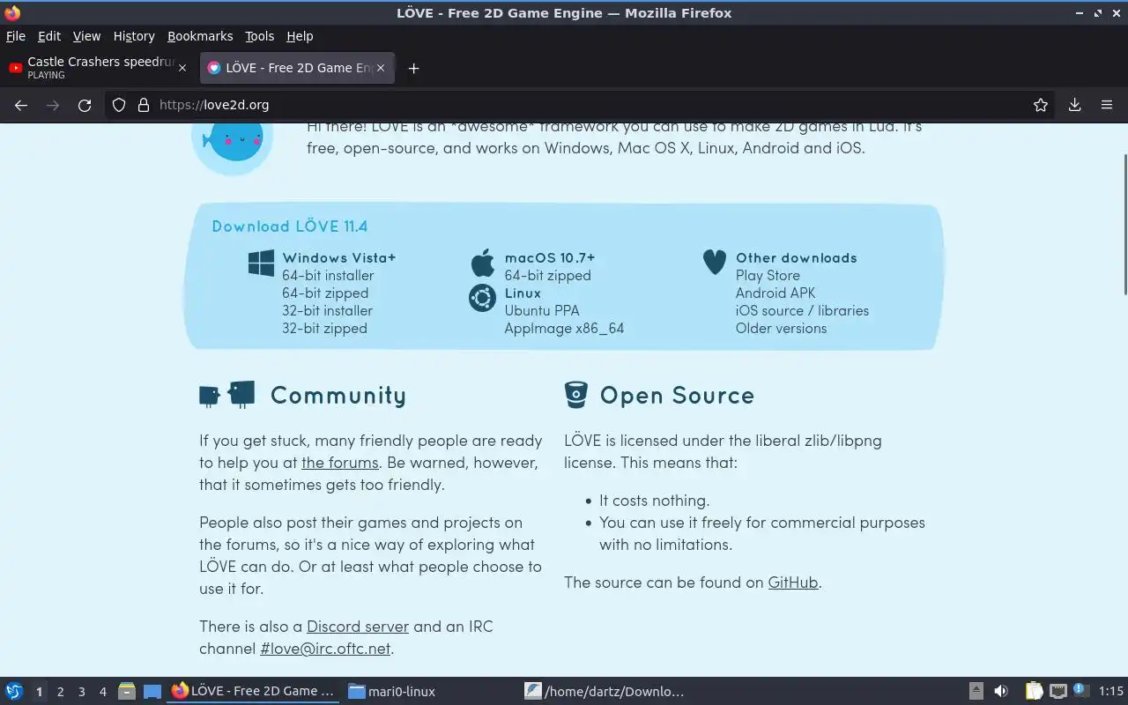The height and width of the screenshot is (705, 1128).
Task: Open the forums link
Action: 339,463
